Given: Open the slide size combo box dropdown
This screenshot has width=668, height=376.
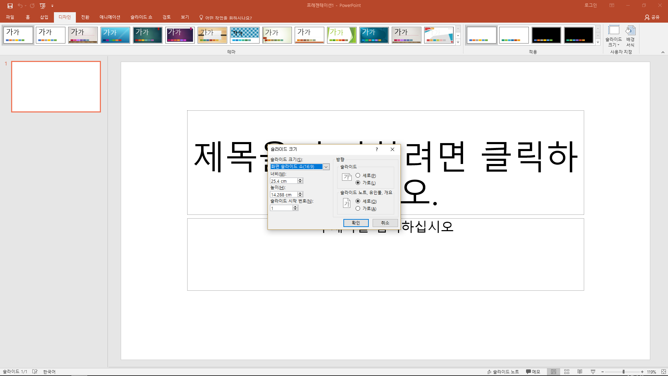Looking at the screenshot, I should (326, 167).
